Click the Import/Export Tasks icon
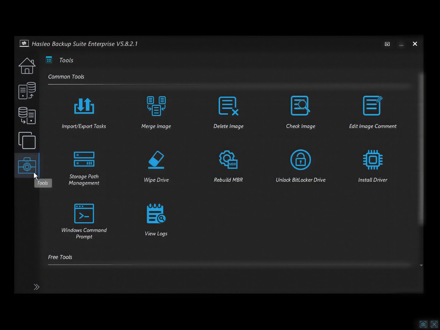 (x=84, y=106)
